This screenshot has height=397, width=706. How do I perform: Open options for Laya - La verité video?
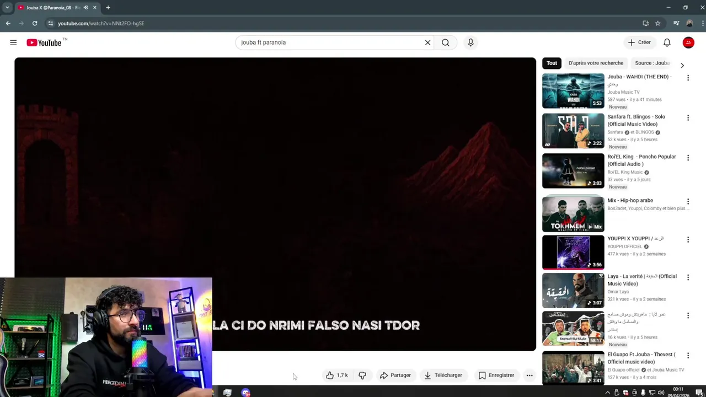688,277
